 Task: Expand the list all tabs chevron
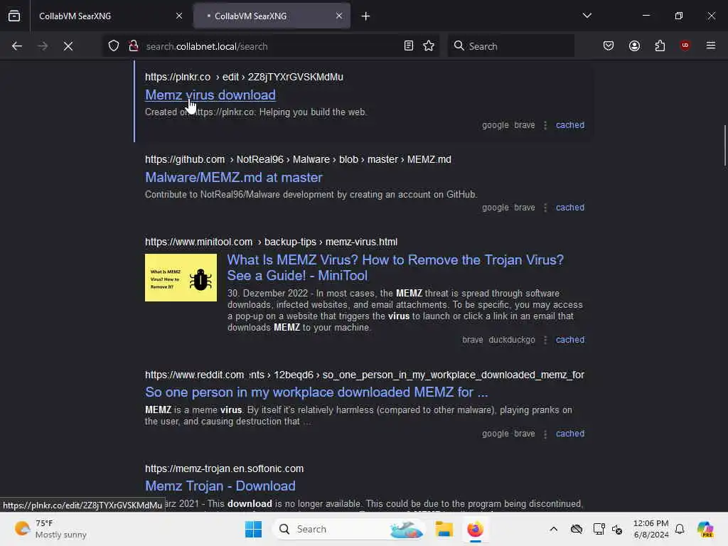pyautogui.click(x=587, y=16)
